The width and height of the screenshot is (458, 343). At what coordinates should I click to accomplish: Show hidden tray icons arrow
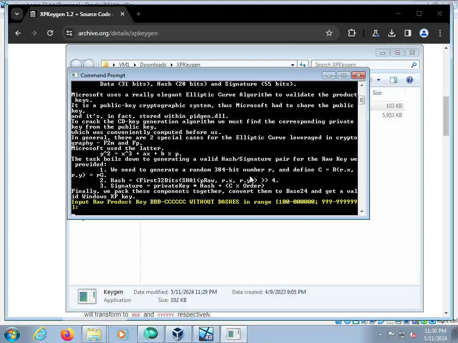tap(380, 335)
